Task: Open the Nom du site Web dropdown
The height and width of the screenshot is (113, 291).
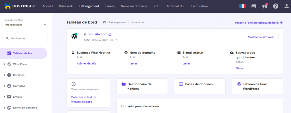Action: click(x=25, y=25)
